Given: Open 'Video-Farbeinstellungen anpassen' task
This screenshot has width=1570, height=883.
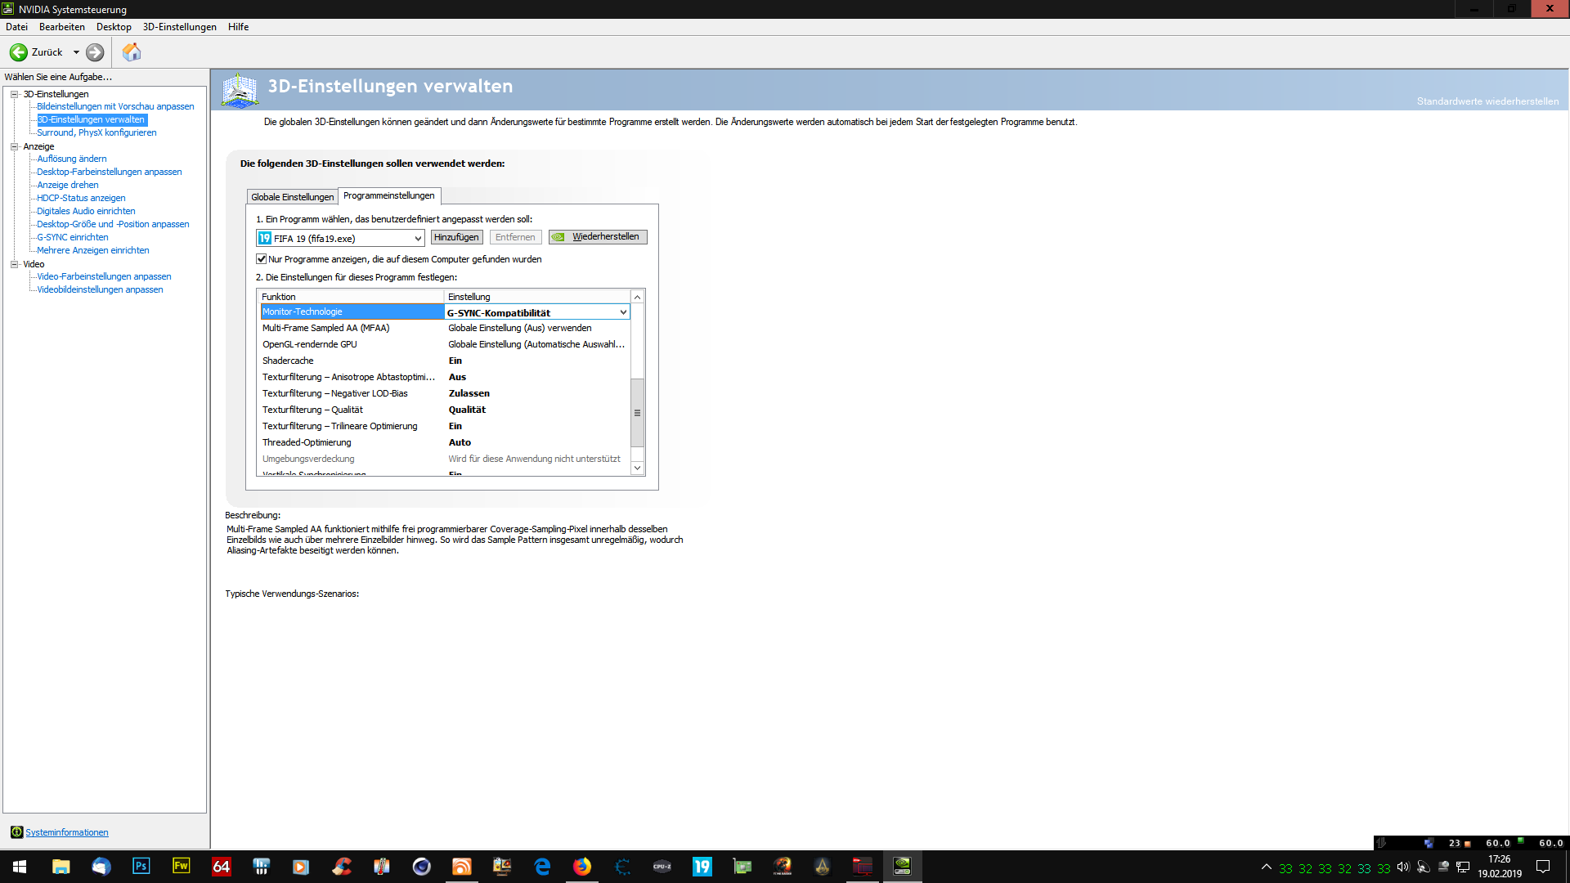Looking at the screenshot, I should click(104, 276).
